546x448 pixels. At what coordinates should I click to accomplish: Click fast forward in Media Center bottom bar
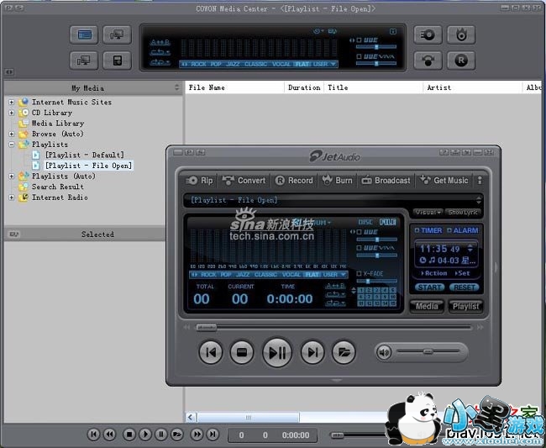coord(197,435)
